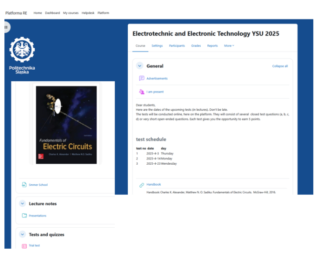Screen dimensions: 328x254
Task: Switch to the Grades tab
Action: tap(196, 46)
